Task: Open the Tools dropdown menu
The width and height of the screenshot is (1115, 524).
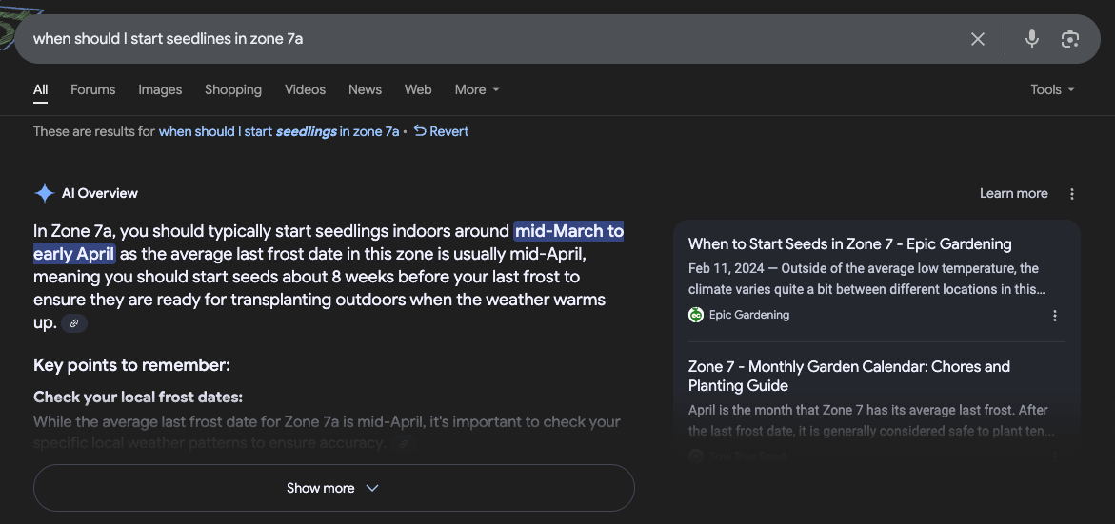Action: tap(1052, 89)
